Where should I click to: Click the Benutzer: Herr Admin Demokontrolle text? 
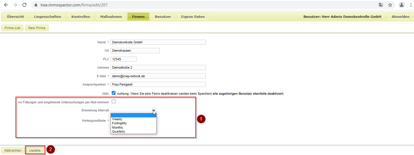tap(342, 17)
